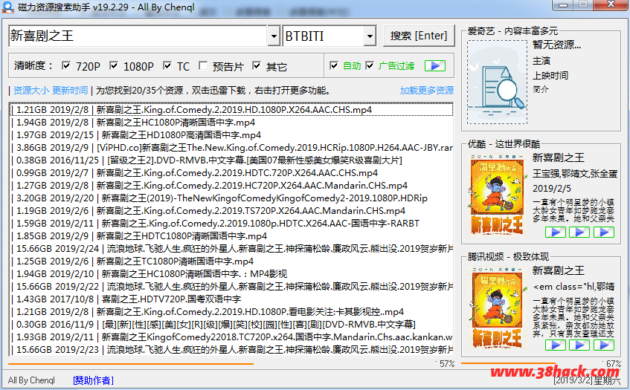Screen dimensions: 630x390
Task: Disable the 自动 checkbox
Action: [x=334, y=65]
